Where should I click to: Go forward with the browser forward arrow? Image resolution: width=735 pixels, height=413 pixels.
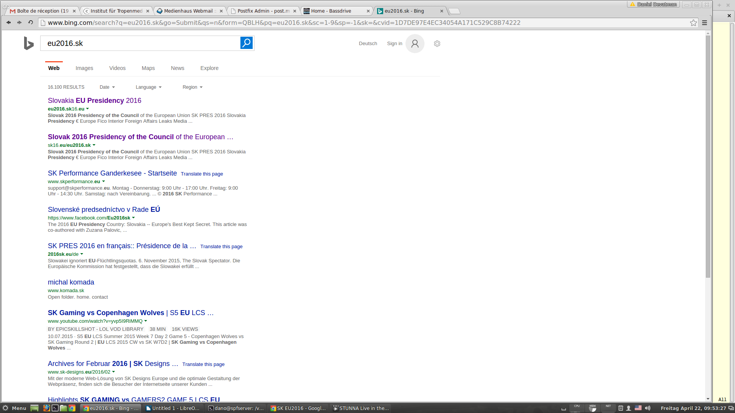(x=19, y=23)
